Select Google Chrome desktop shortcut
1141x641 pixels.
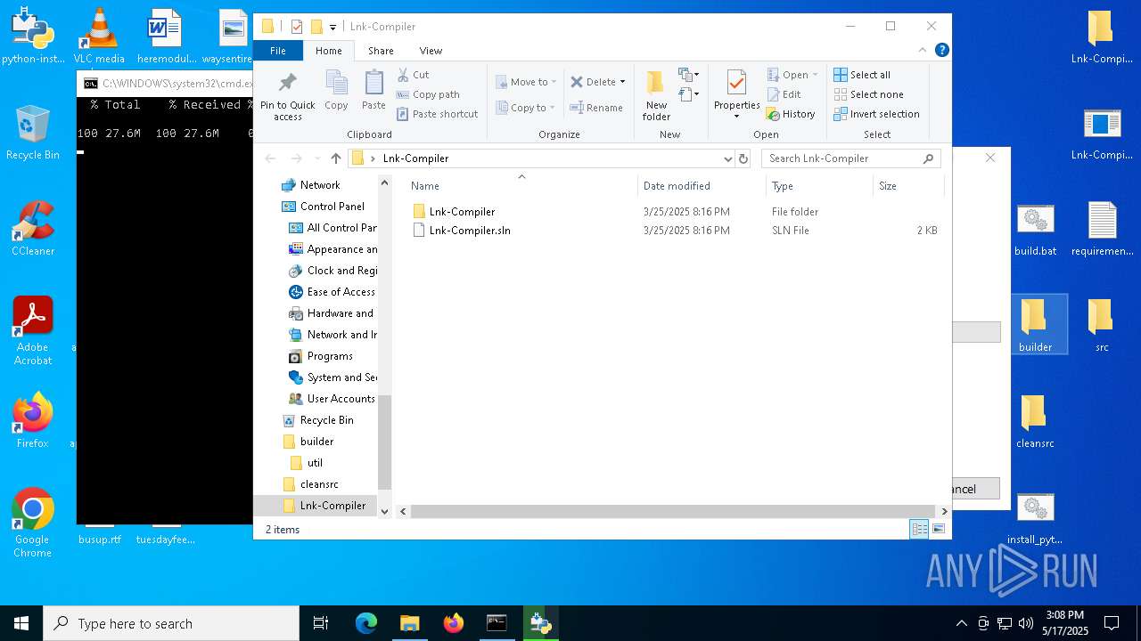click(x=33, y=523)
